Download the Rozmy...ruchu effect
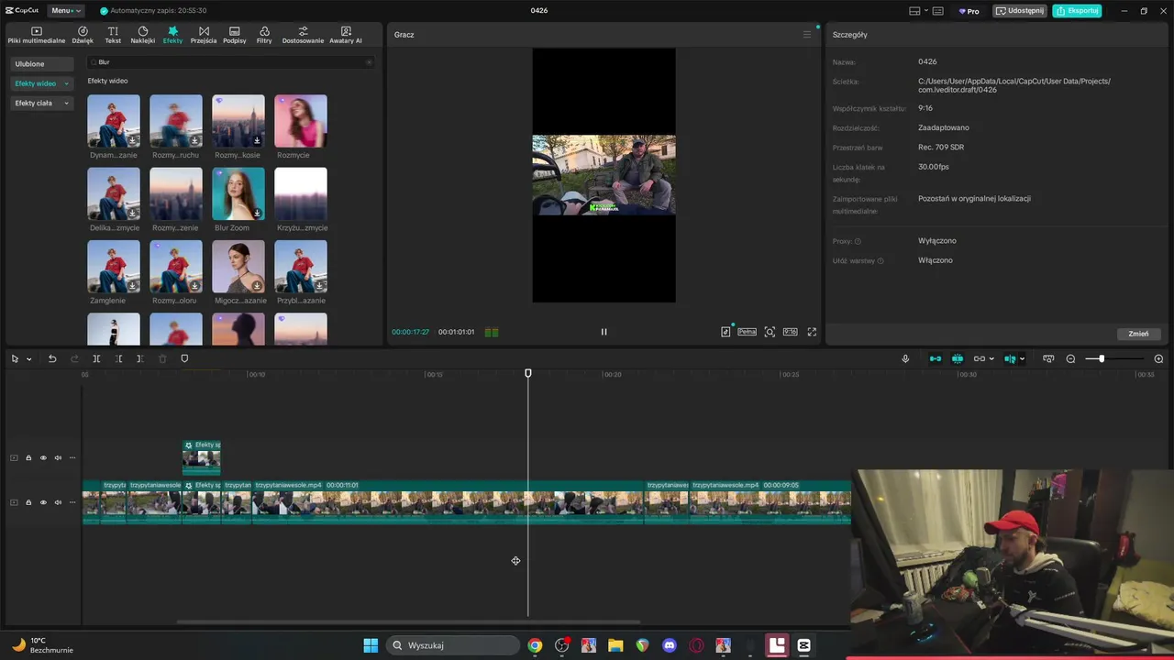1174x660 pixels. (195, 140)
